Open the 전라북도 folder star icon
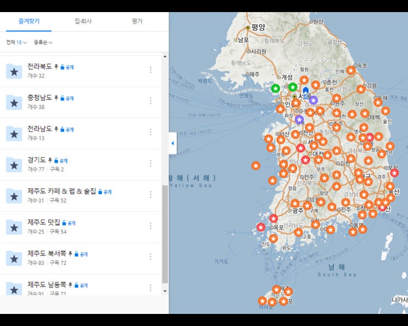408x326 pixels. [14, 71]
